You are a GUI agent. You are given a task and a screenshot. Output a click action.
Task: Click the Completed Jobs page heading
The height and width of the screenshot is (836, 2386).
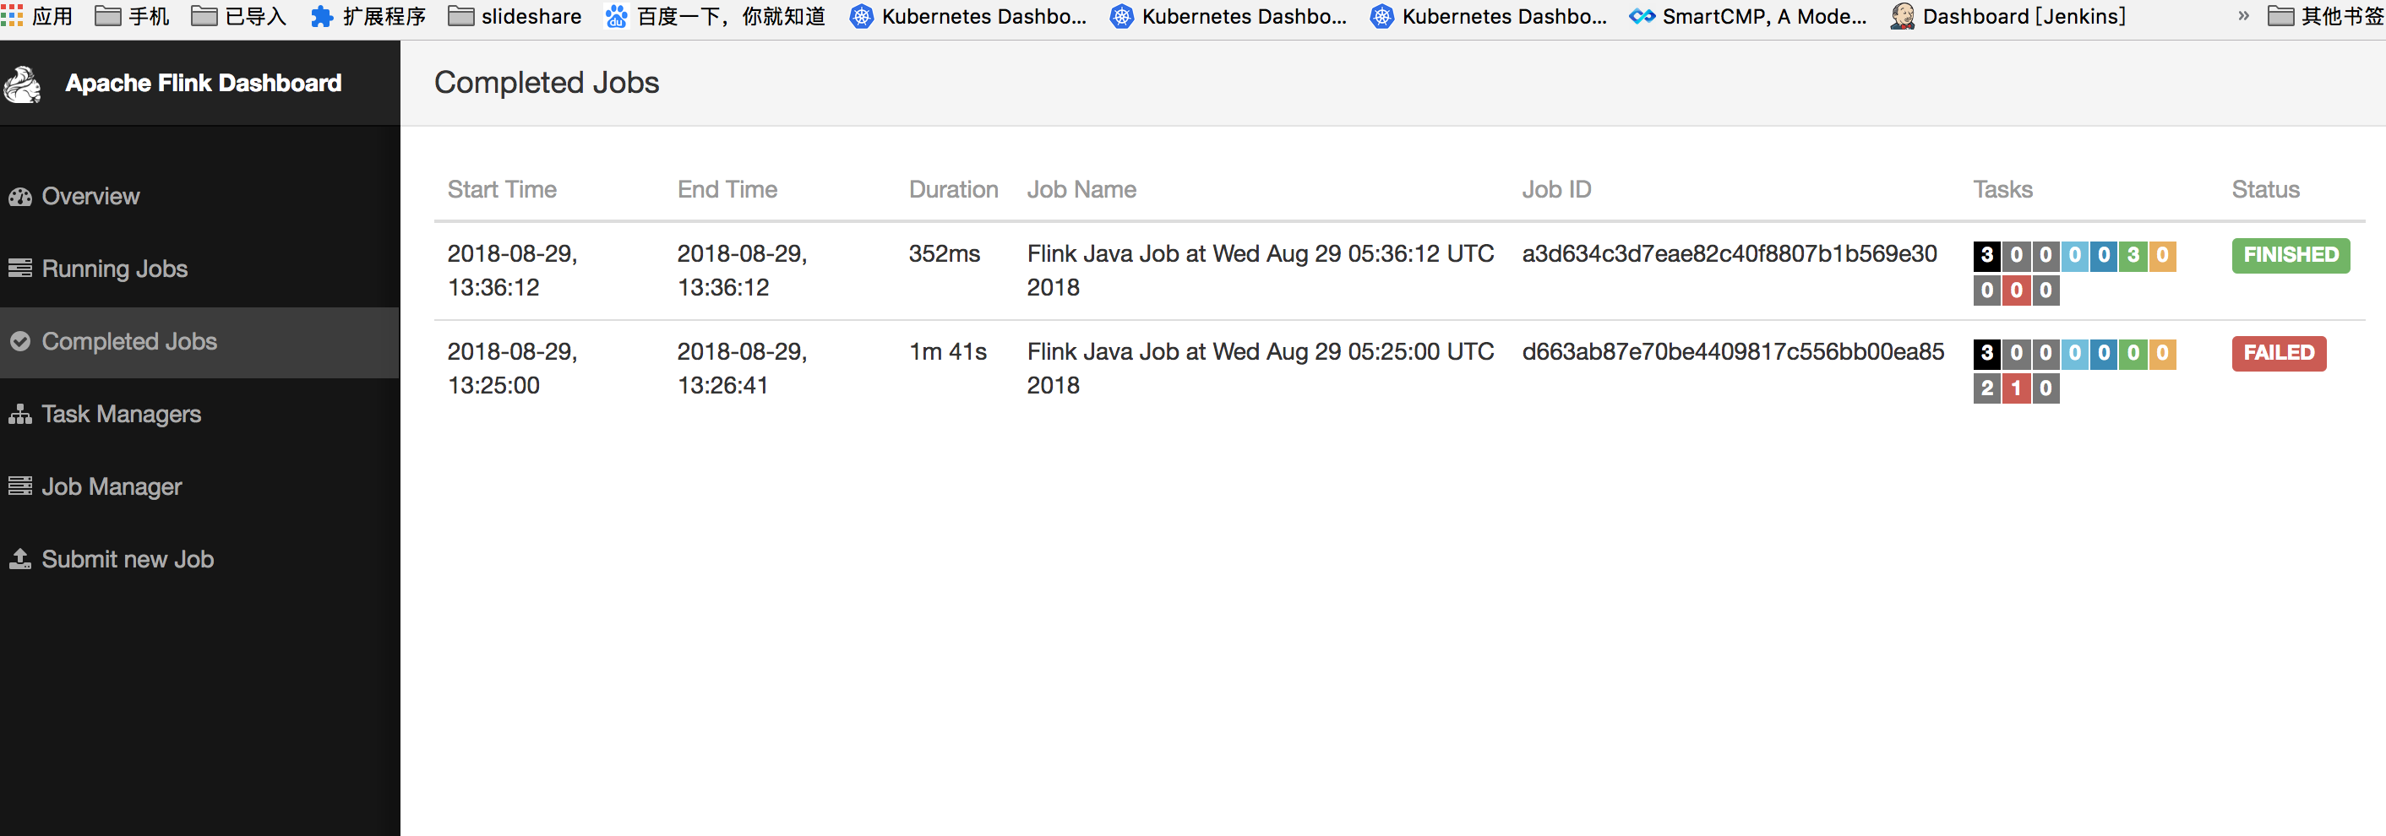tap(547, 83)
